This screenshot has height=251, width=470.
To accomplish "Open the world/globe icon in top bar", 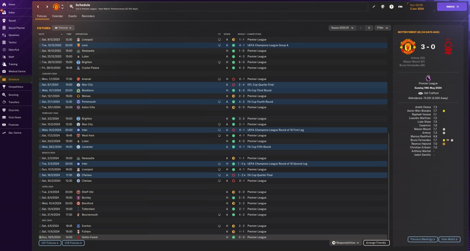I will (x=383, y=7).
